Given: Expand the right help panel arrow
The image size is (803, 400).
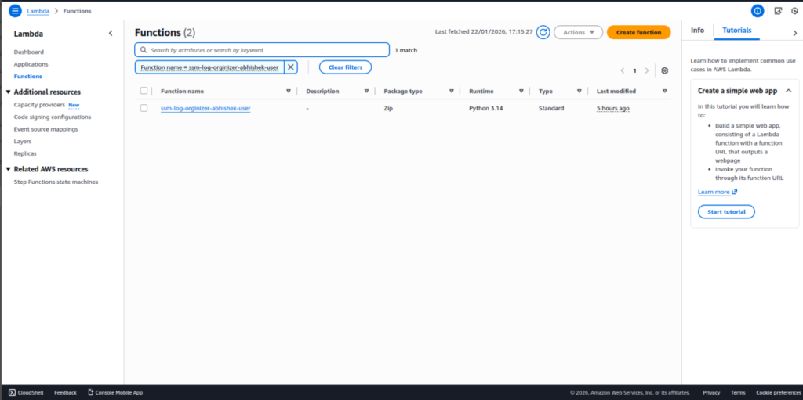Looking at the screenshot, I should (795, 33).
